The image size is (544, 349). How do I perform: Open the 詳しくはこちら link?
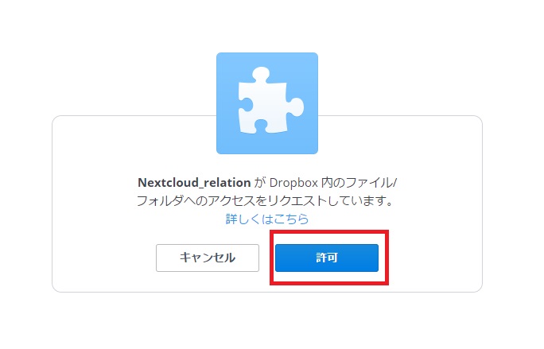tap(267, 219)
